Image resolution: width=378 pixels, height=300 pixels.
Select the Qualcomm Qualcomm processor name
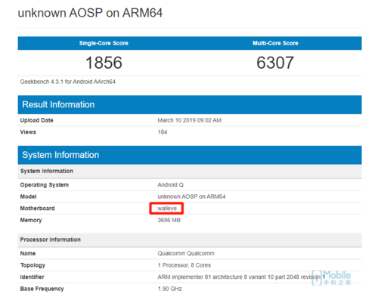[186, 253]
